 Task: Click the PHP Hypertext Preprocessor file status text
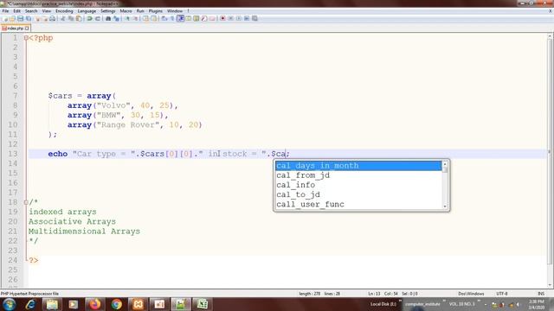(x=29, y=294)
